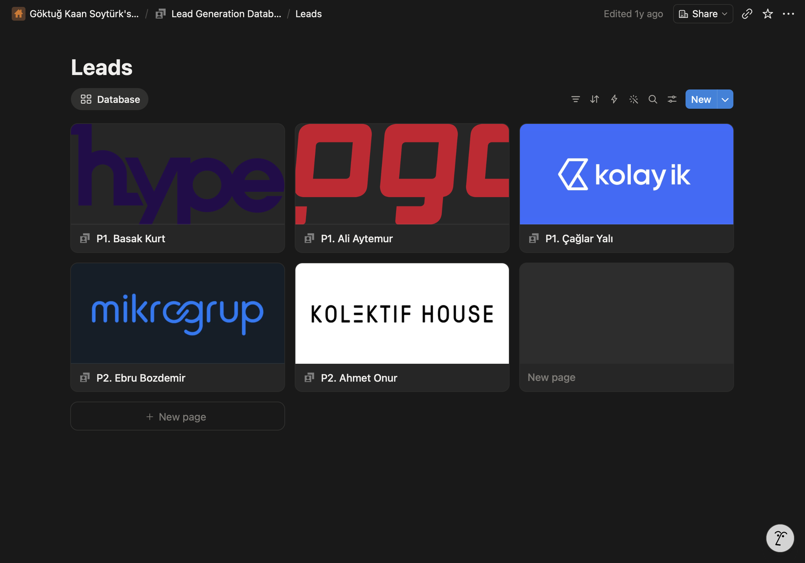Click the Leads breadcrumb item
The width and height of the screenshot is (805, 563).
pyautogui.click(x=309, y=14)
